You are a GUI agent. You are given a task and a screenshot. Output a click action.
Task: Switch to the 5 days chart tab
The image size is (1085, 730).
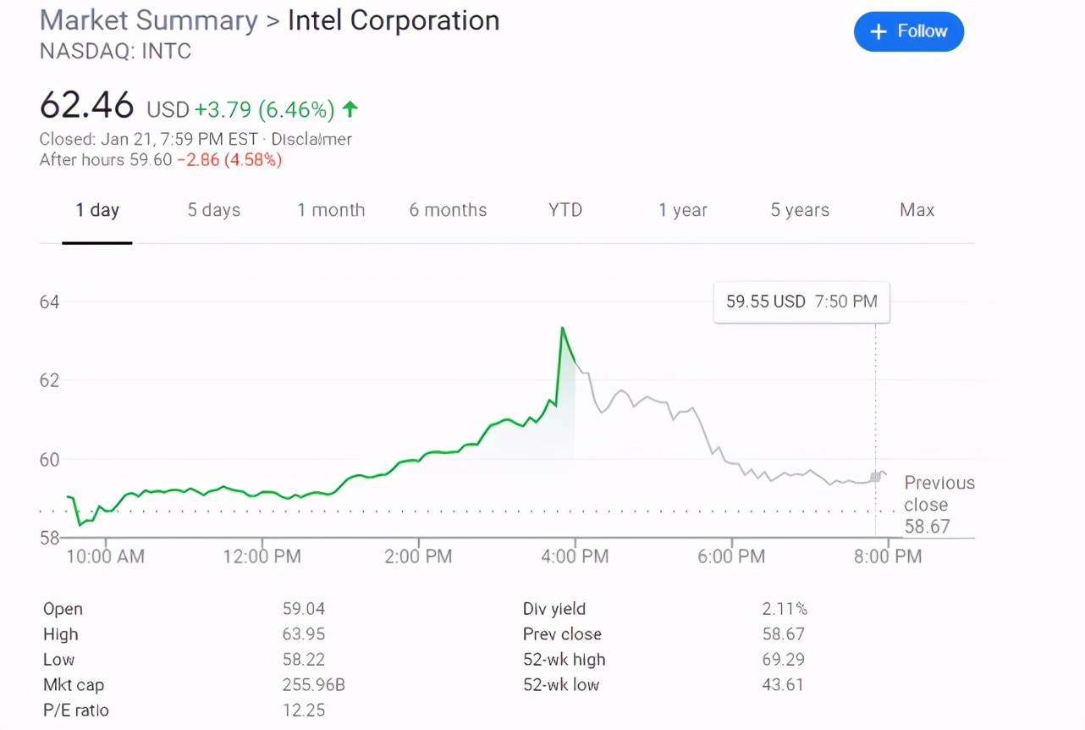coord(213,210)
